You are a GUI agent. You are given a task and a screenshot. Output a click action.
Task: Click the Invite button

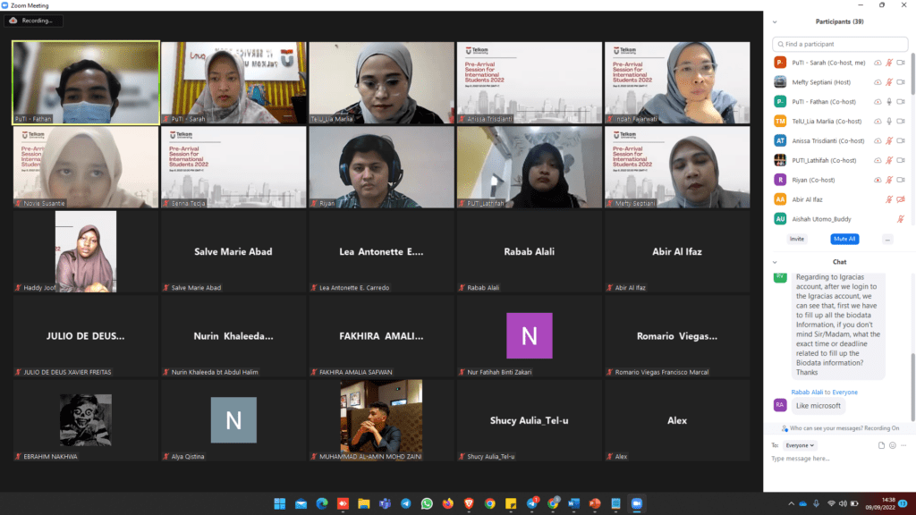coord(796,239)
